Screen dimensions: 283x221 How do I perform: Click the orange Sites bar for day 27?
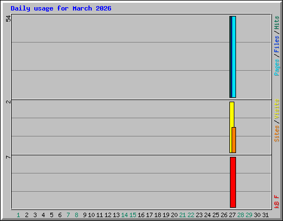(x=234, y=140)
